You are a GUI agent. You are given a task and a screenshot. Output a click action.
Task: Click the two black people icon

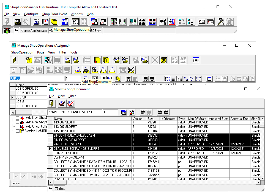163,22
